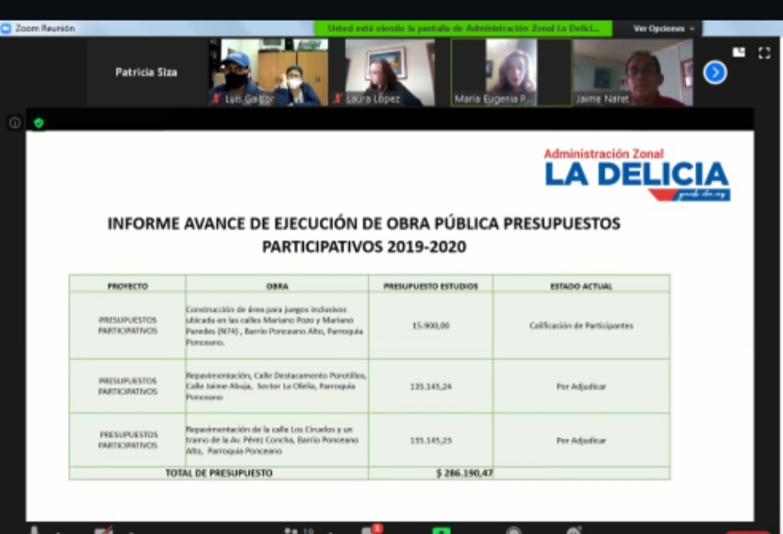Click the green screen-sharing notification banner
Viewport: 783px width, 534px height.
[462, 28]
